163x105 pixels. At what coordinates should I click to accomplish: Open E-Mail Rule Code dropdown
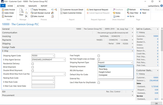pos(53,82)
